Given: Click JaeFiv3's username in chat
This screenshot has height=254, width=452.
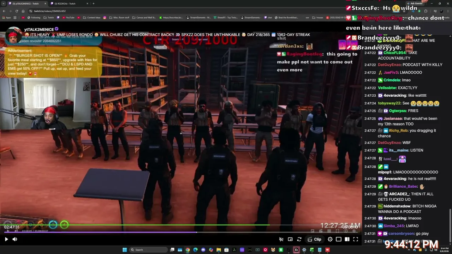Looking at the screenshot, I should click(x=391, y=72).
